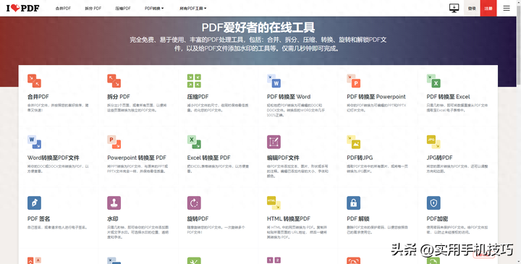Click the PDF 解锁 padlock icon
The width and height of the screenshot is (521, 264).
click(x=354, y=203)
